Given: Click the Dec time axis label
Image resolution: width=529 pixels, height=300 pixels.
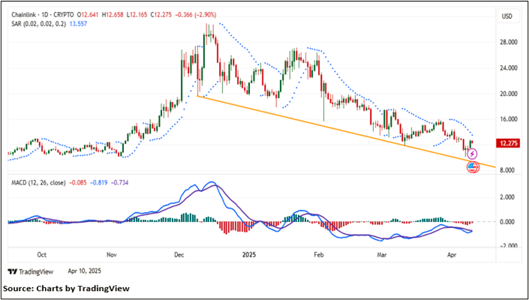Looking at the screenshot, I should tap(179, 255).
